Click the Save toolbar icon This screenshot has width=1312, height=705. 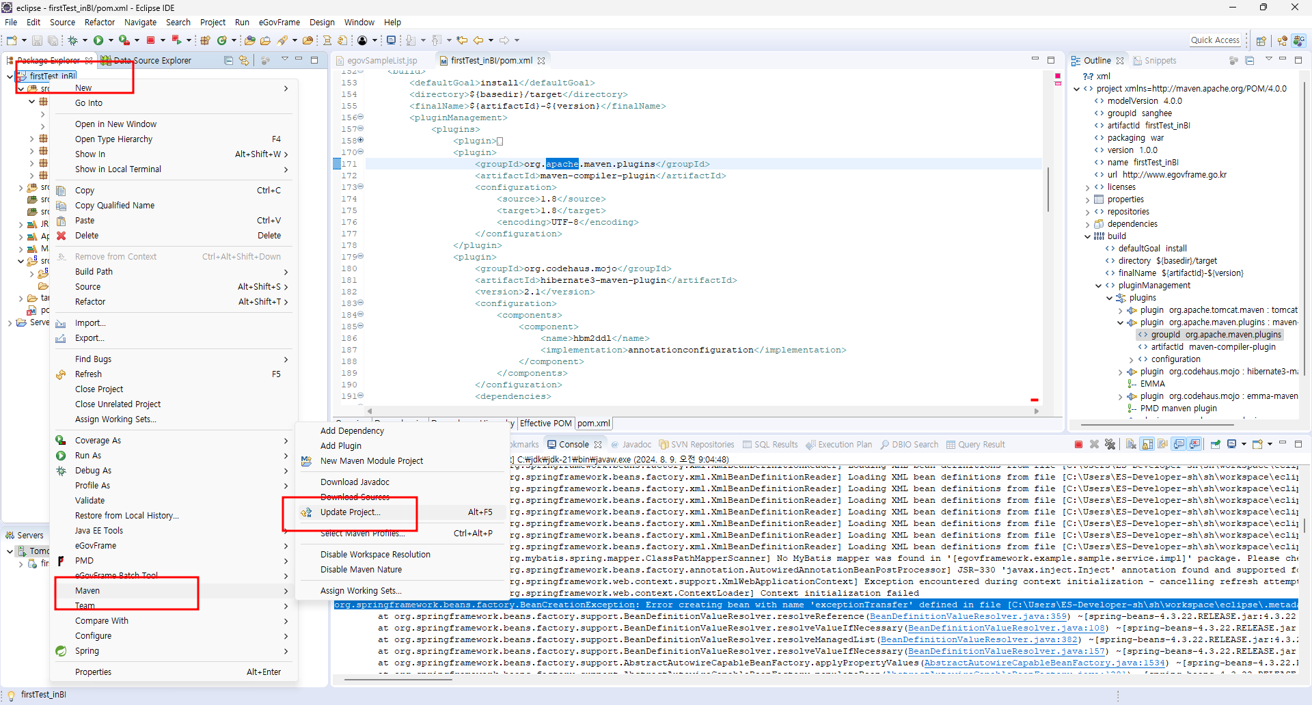click(x=37, y=40)
